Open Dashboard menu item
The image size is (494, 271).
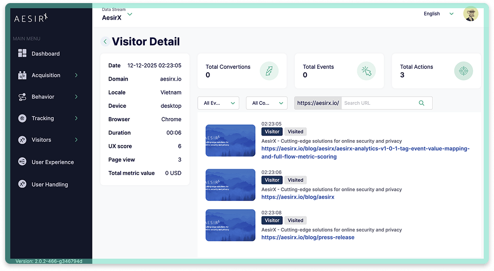[46, 54]
